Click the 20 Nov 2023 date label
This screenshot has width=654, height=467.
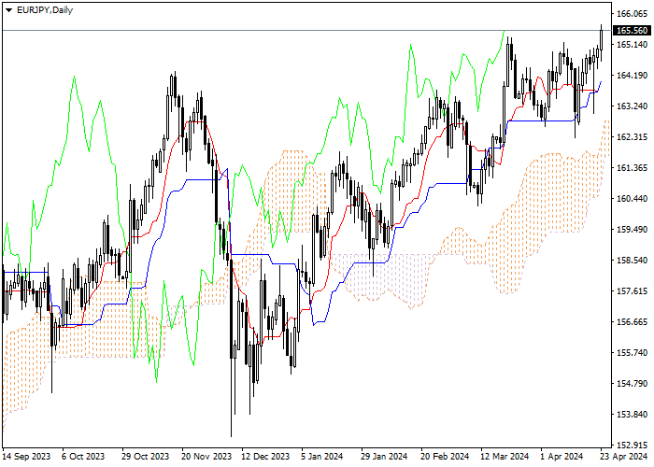pos(206,457)
